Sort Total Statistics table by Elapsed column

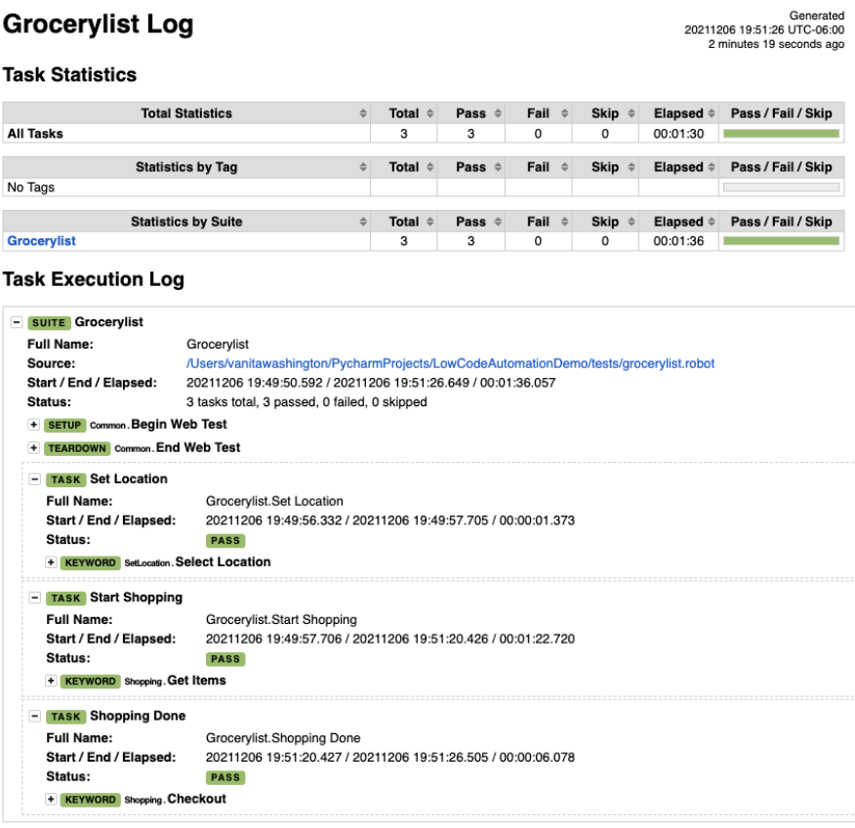[x=678, y=113]
